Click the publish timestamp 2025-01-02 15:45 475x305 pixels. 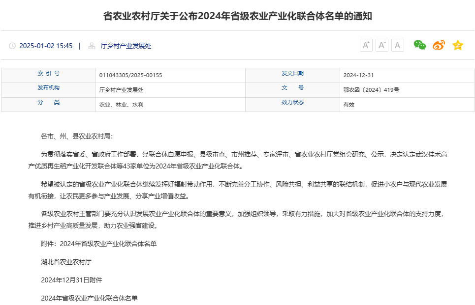(47, 45)
